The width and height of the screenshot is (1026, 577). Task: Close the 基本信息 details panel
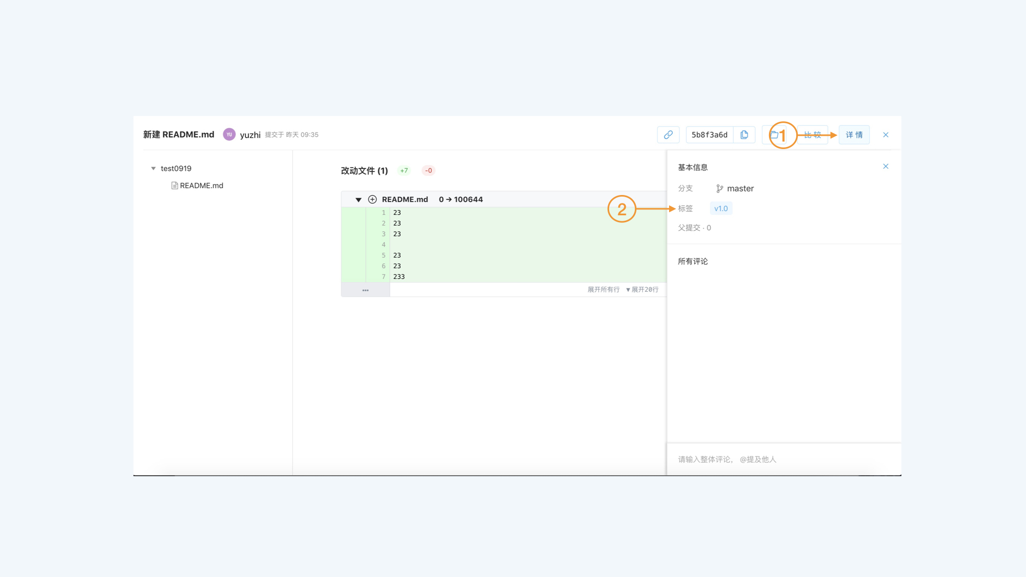(885, 166)
